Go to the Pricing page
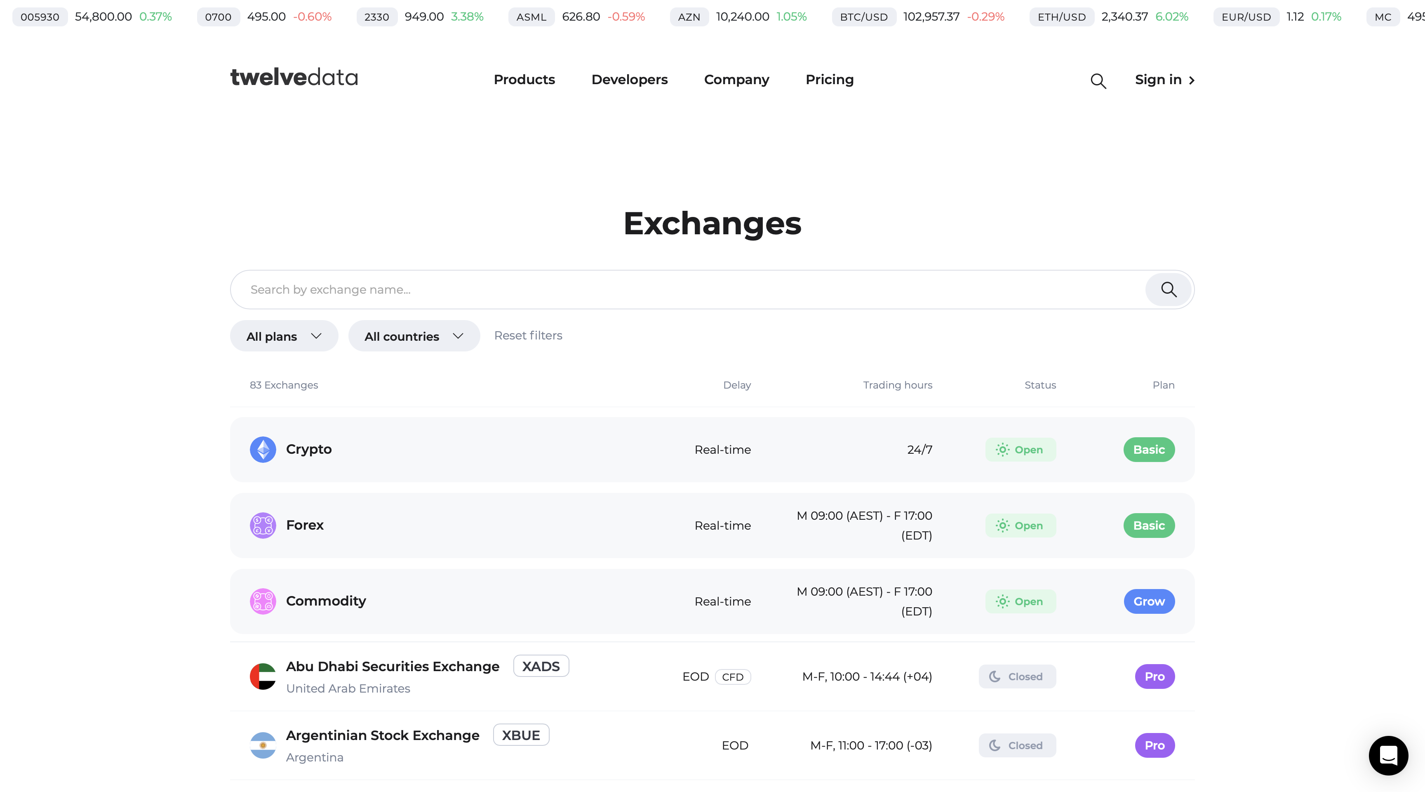The image size is (1425, 792). click(x=829, y=80)
